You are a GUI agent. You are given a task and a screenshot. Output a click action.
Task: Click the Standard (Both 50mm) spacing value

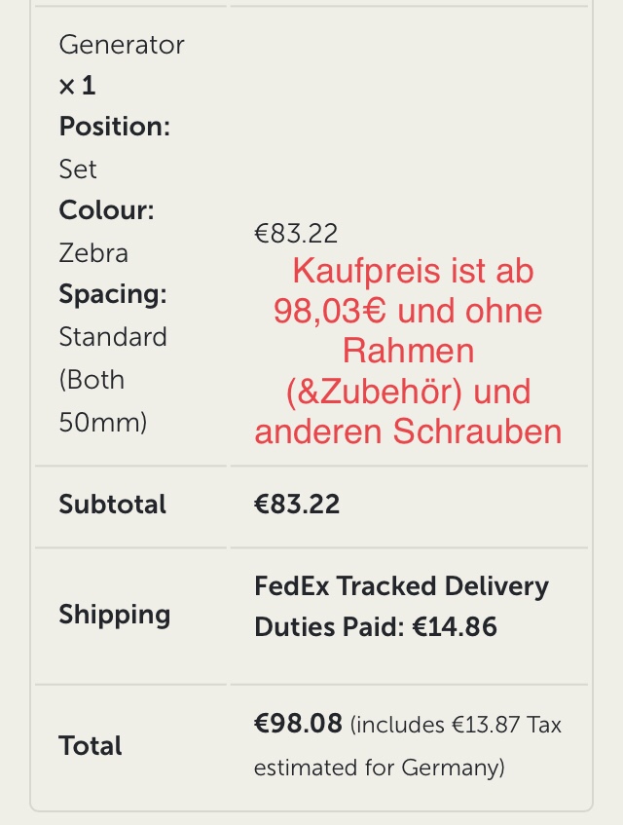[113, 379]
